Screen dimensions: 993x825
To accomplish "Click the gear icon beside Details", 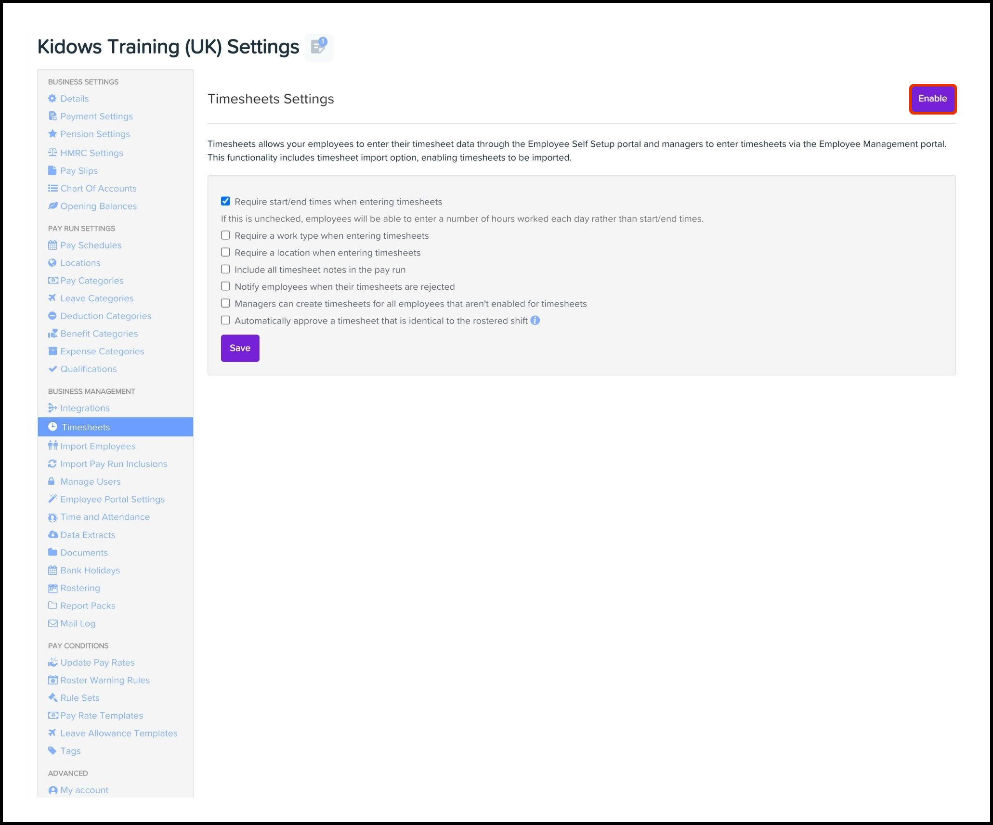I will (52, 99).
